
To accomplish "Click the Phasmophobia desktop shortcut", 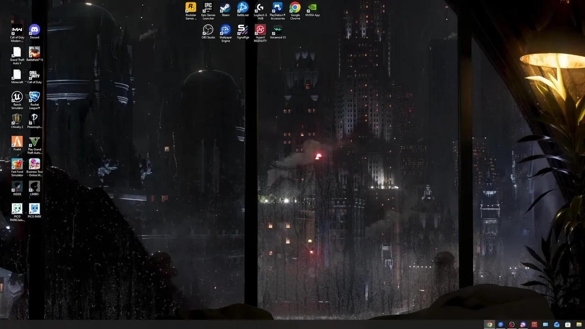I will coord(34,122).
